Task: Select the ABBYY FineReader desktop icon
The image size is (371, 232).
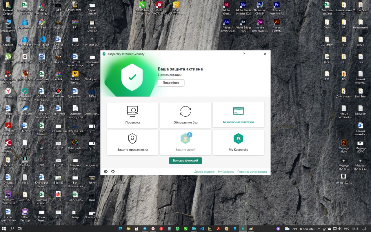Action: coord(8,146)
